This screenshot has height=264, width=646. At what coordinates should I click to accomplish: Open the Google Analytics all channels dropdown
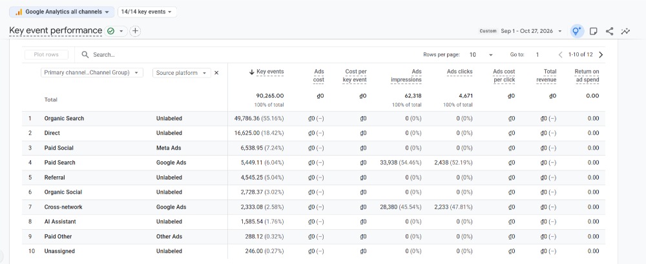point(62,12)
